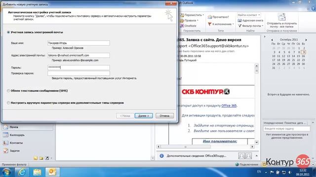Viewport: 316px width, 177px height.
Task: Open the 'Переместить' move dropdown in Outlook
Action: tap(192, 15)
